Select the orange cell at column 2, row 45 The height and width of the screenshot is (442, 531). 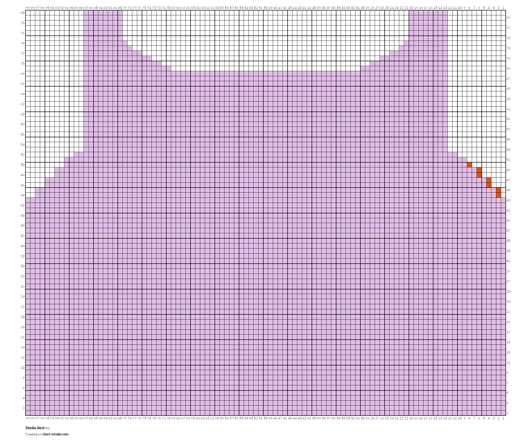(x=498, y=190)
